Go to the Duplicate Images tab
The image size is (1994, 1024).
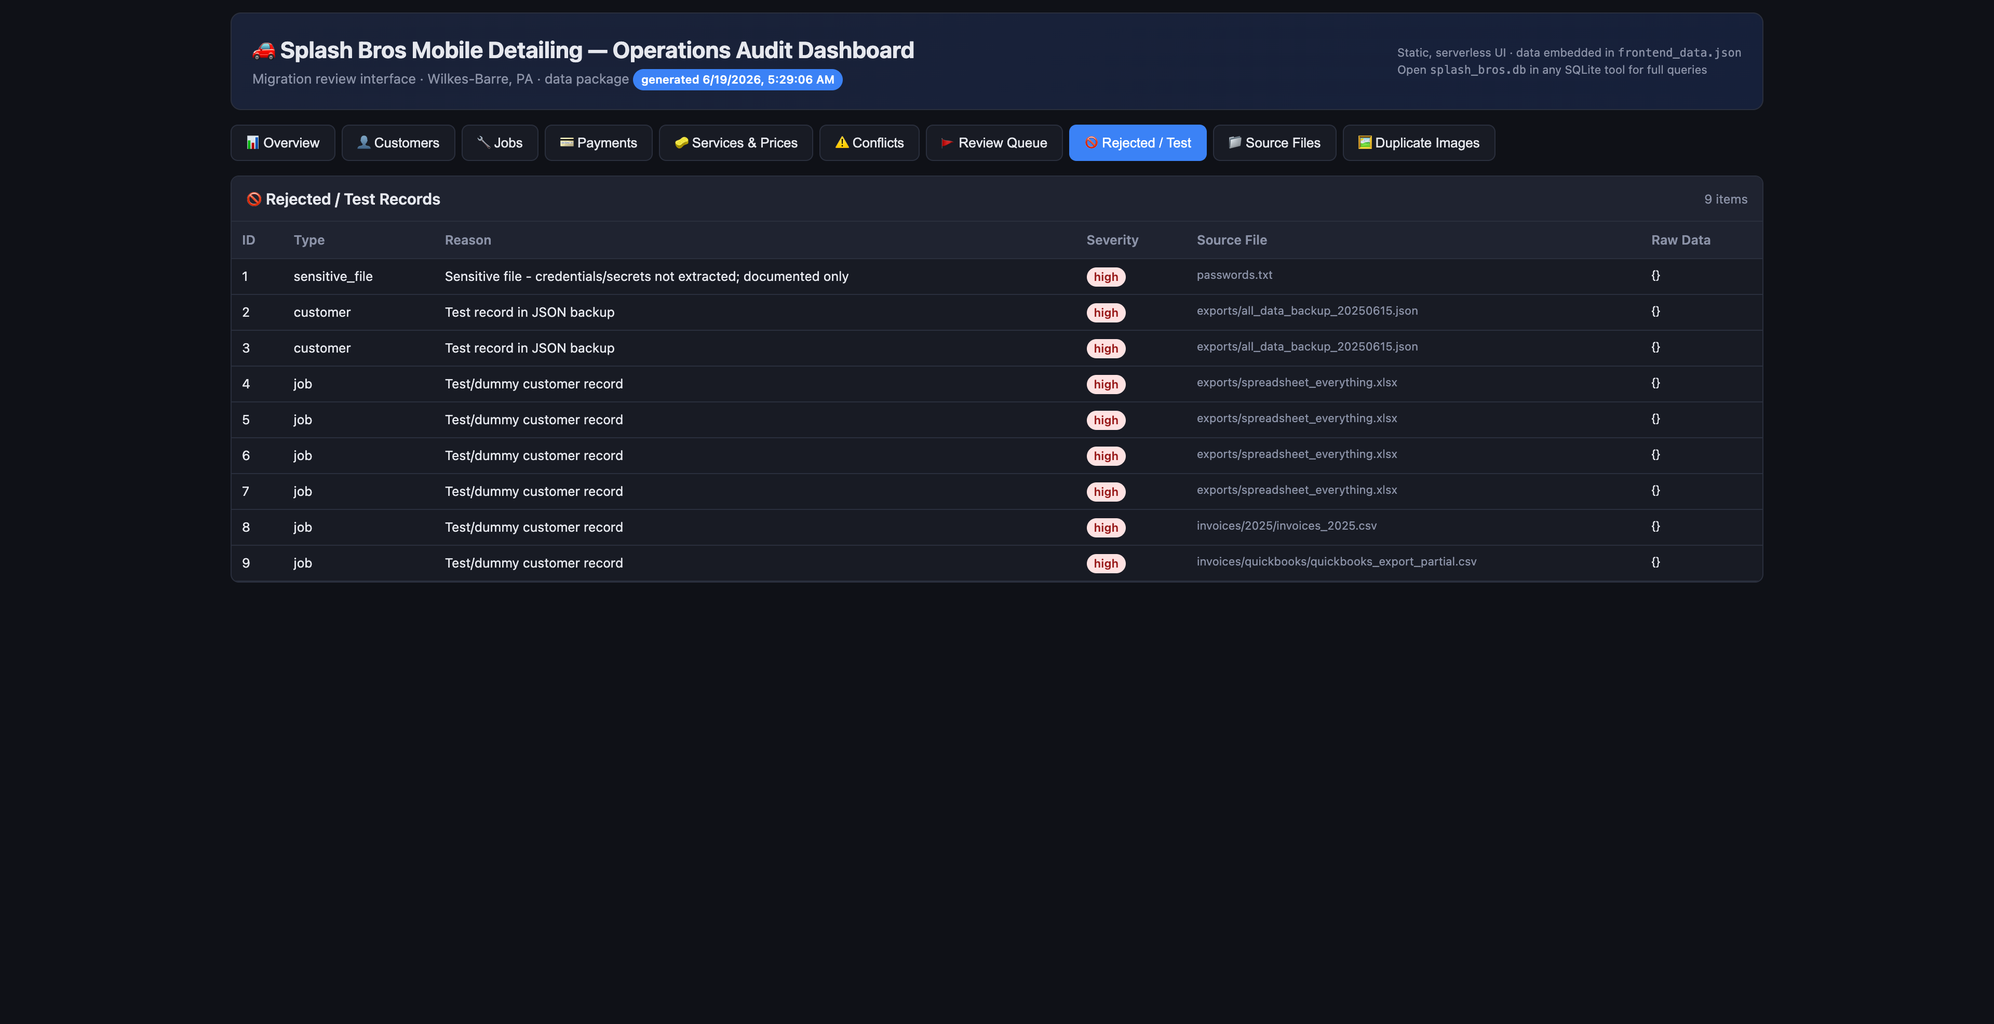(1418, 142)
